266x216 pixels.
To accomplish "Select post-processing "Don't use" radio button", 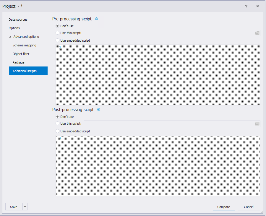I will pos(58,117).
